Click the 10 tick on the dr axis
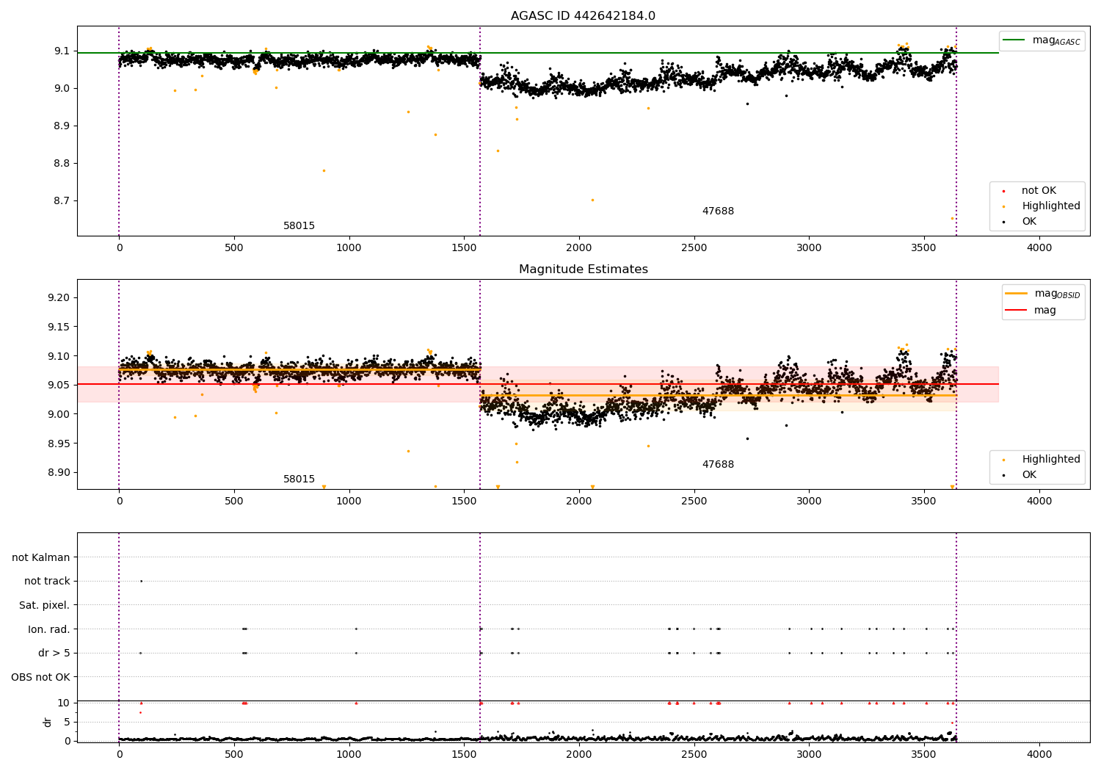 pyautogui.click(x=65, y=703)
